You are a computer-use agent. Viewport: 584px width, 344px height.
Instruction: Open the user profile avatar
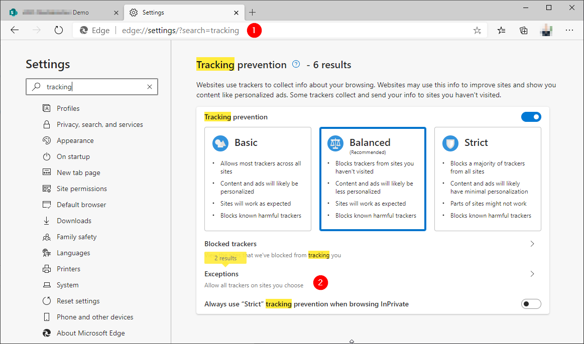pyautogui.click(x=546, y=31)
